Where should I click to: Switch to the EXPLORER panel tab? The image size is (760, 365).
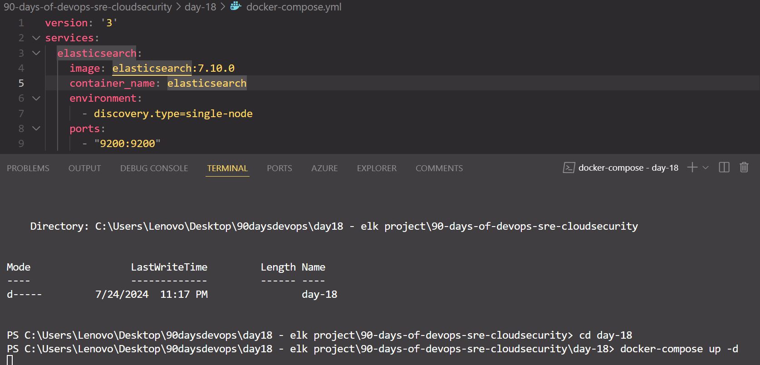pos(377,168)
